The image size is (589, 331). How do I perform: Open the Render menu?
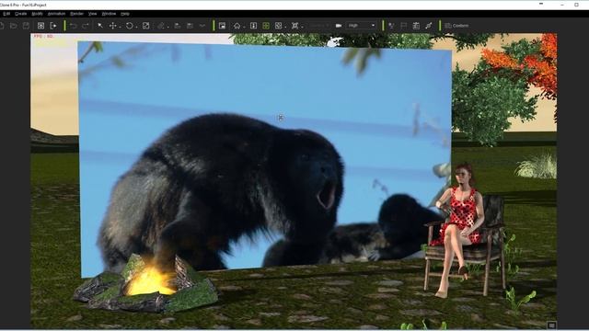[x=76, y=14]
